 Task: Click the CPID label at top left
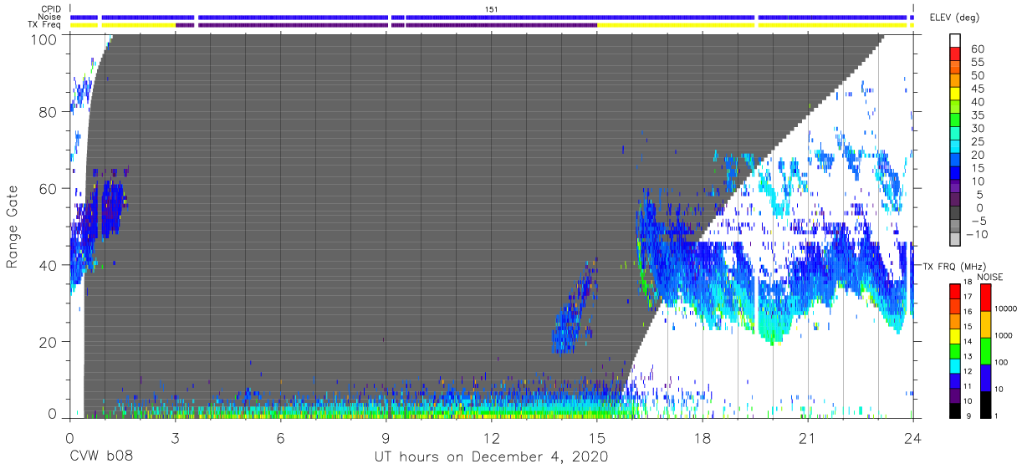(x=50, y=8)
